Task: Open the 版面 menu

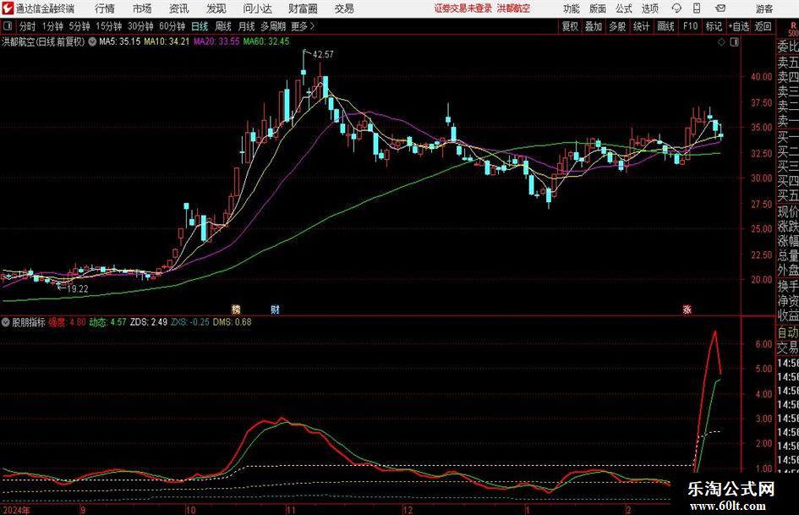Action: click(x=598, y=8)
